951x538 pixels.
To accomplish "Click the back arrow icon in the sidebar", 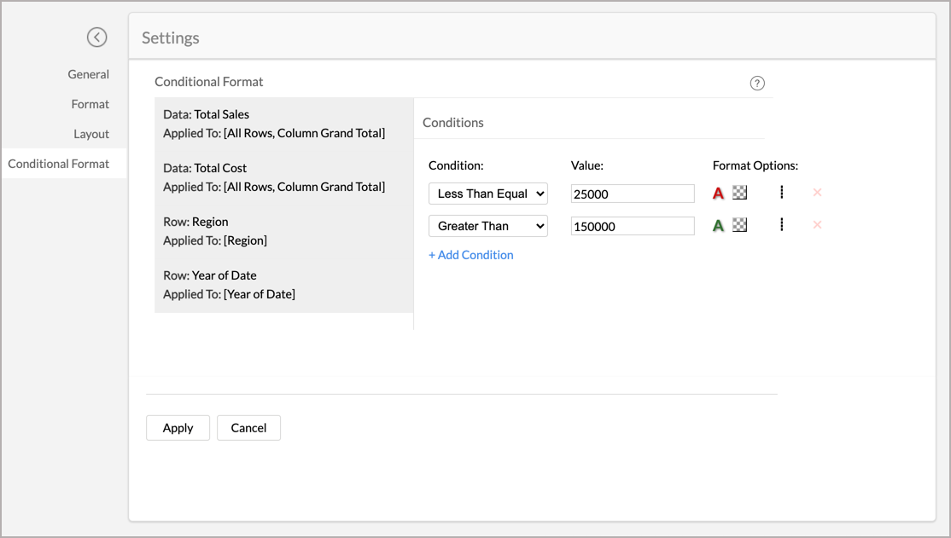I will tap(96, 38).
